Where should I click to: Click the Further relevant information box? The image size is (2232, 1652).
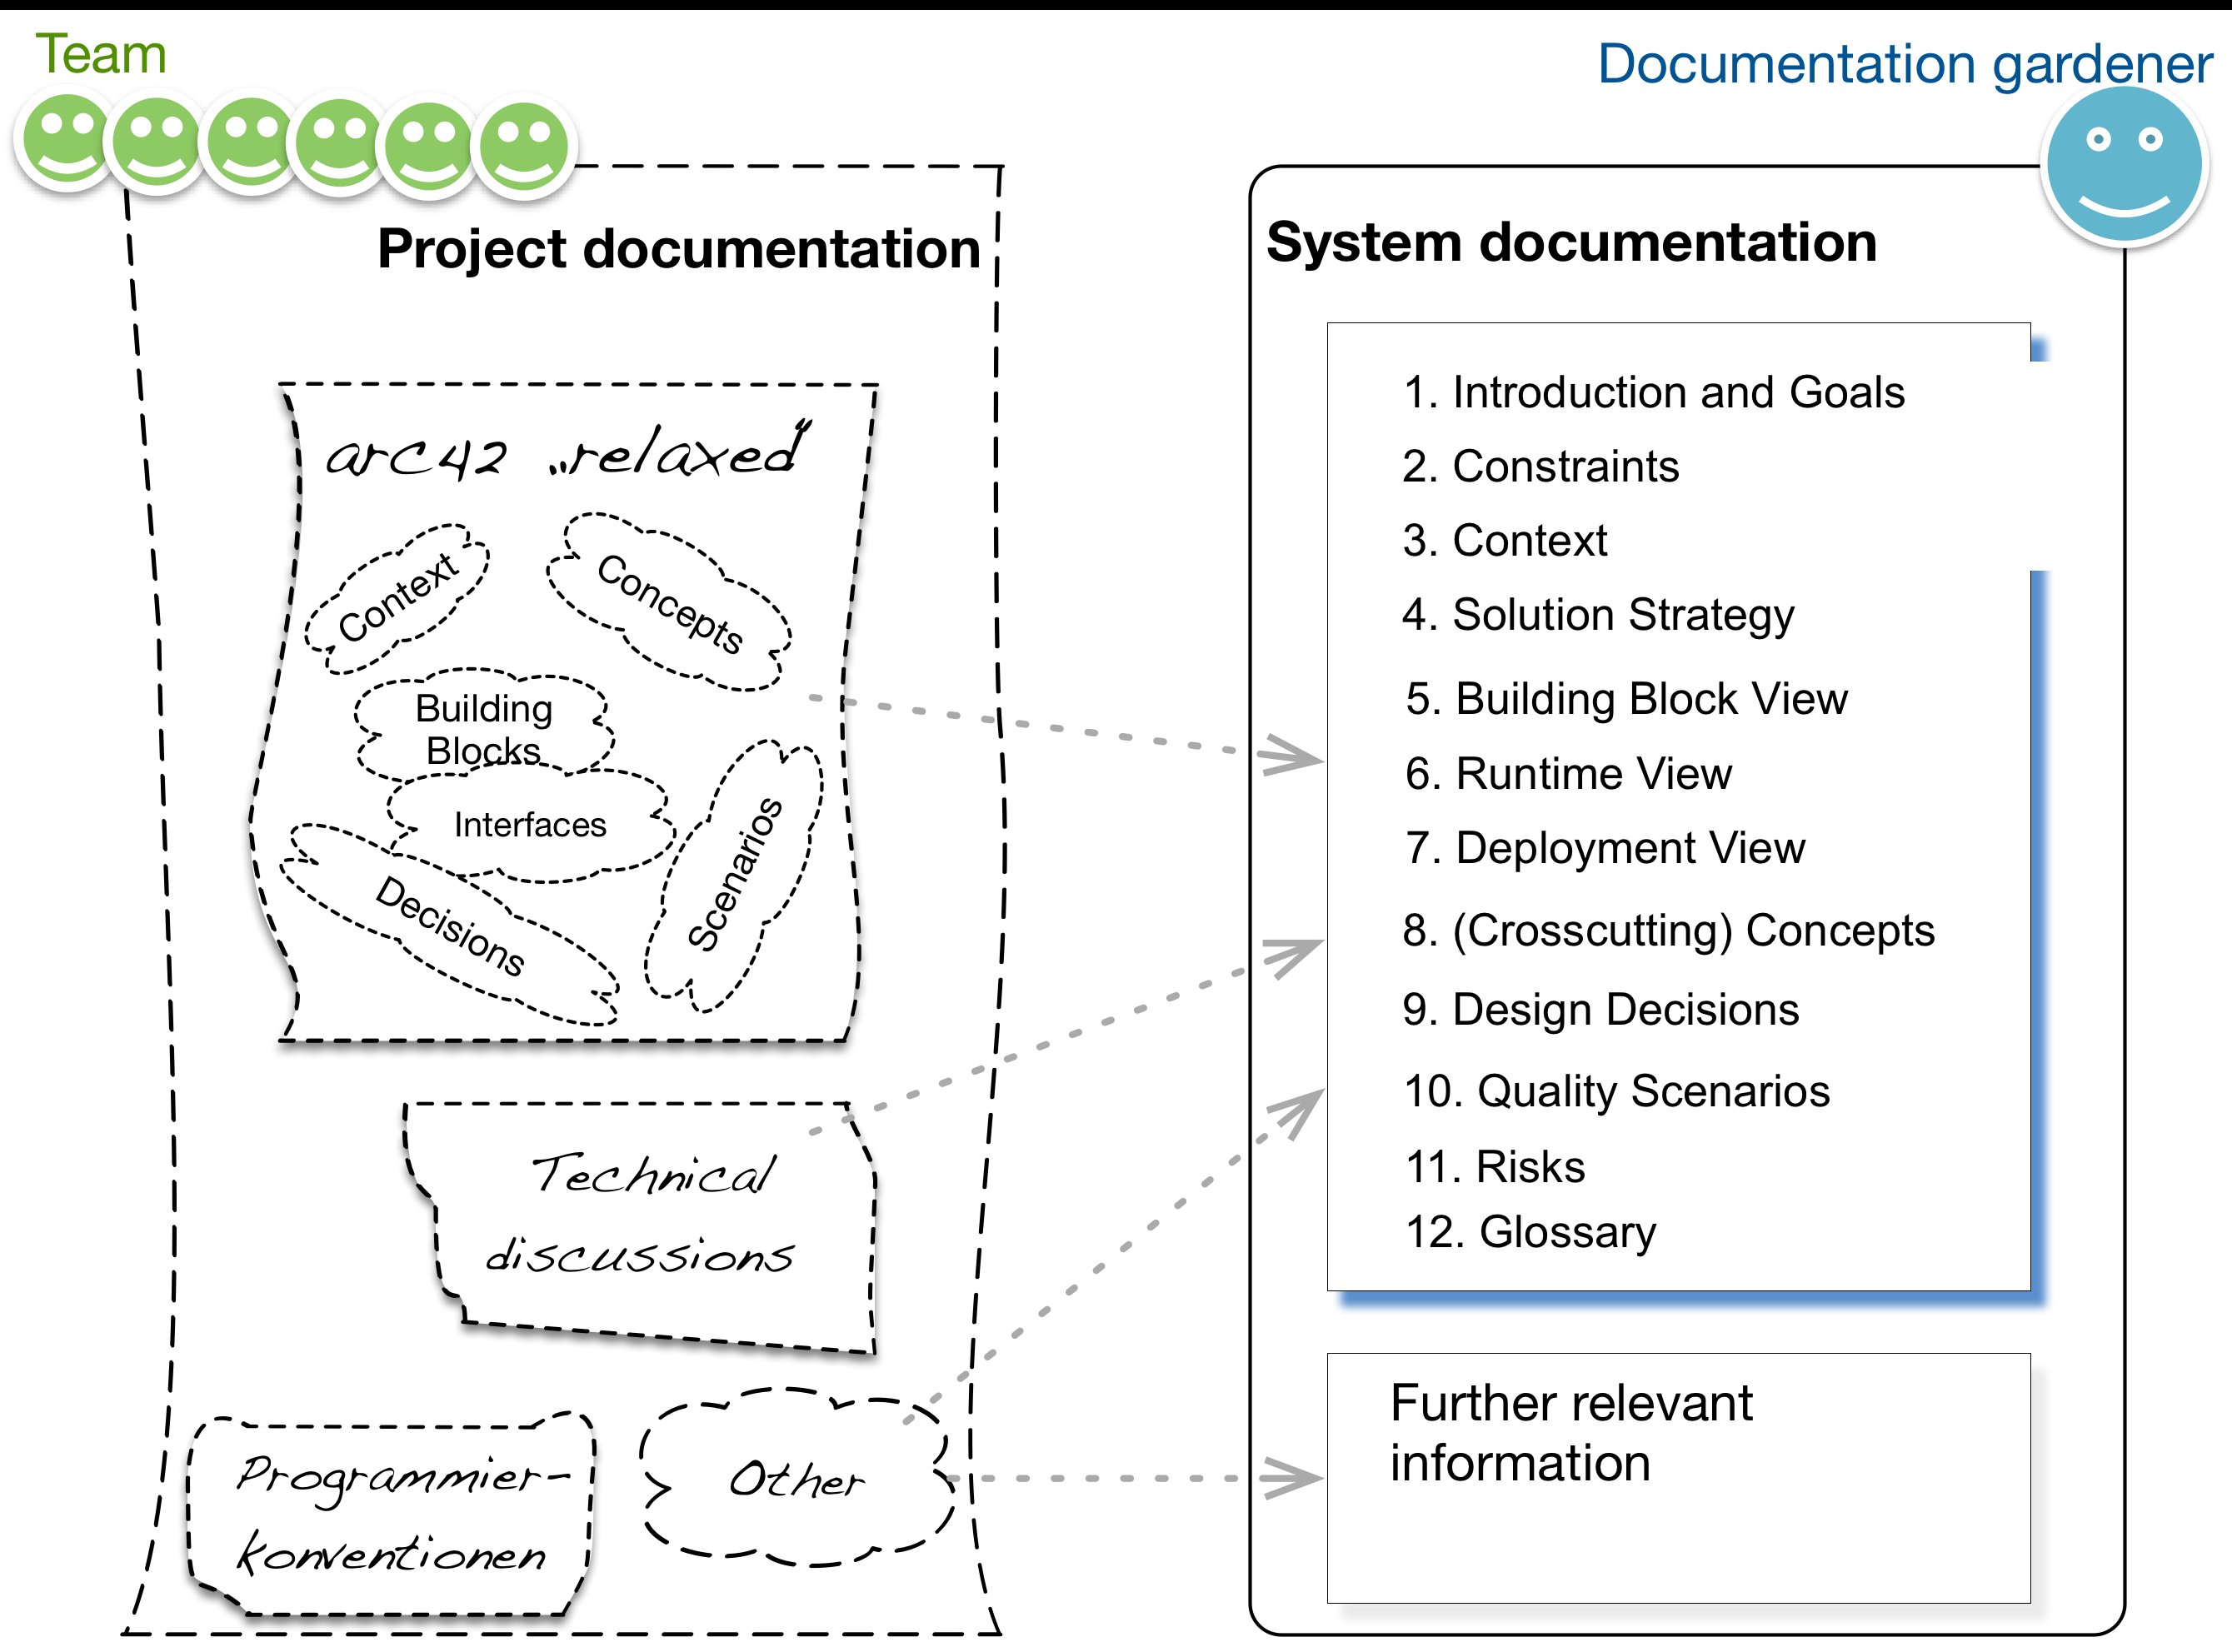pyautogui.click(x=1678, y=1476)
